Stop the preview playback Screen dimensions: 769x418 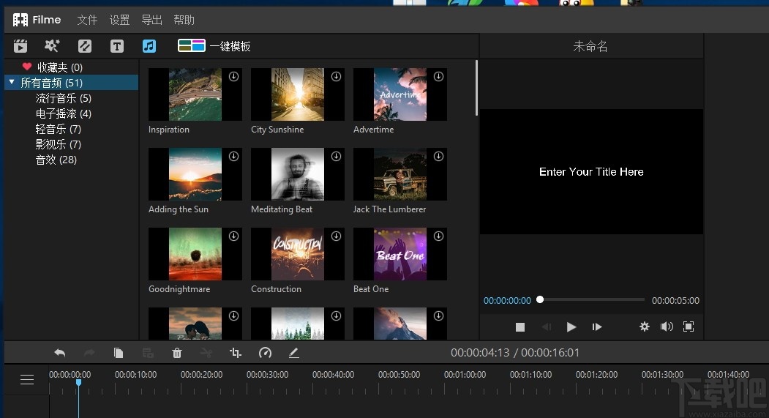(x=520, y=326)
